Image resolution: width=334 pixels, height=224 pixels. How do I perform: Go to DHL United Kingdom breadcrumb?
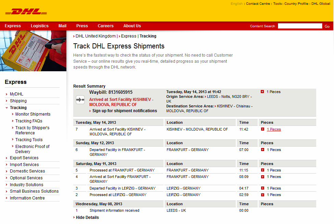(95, 36)
